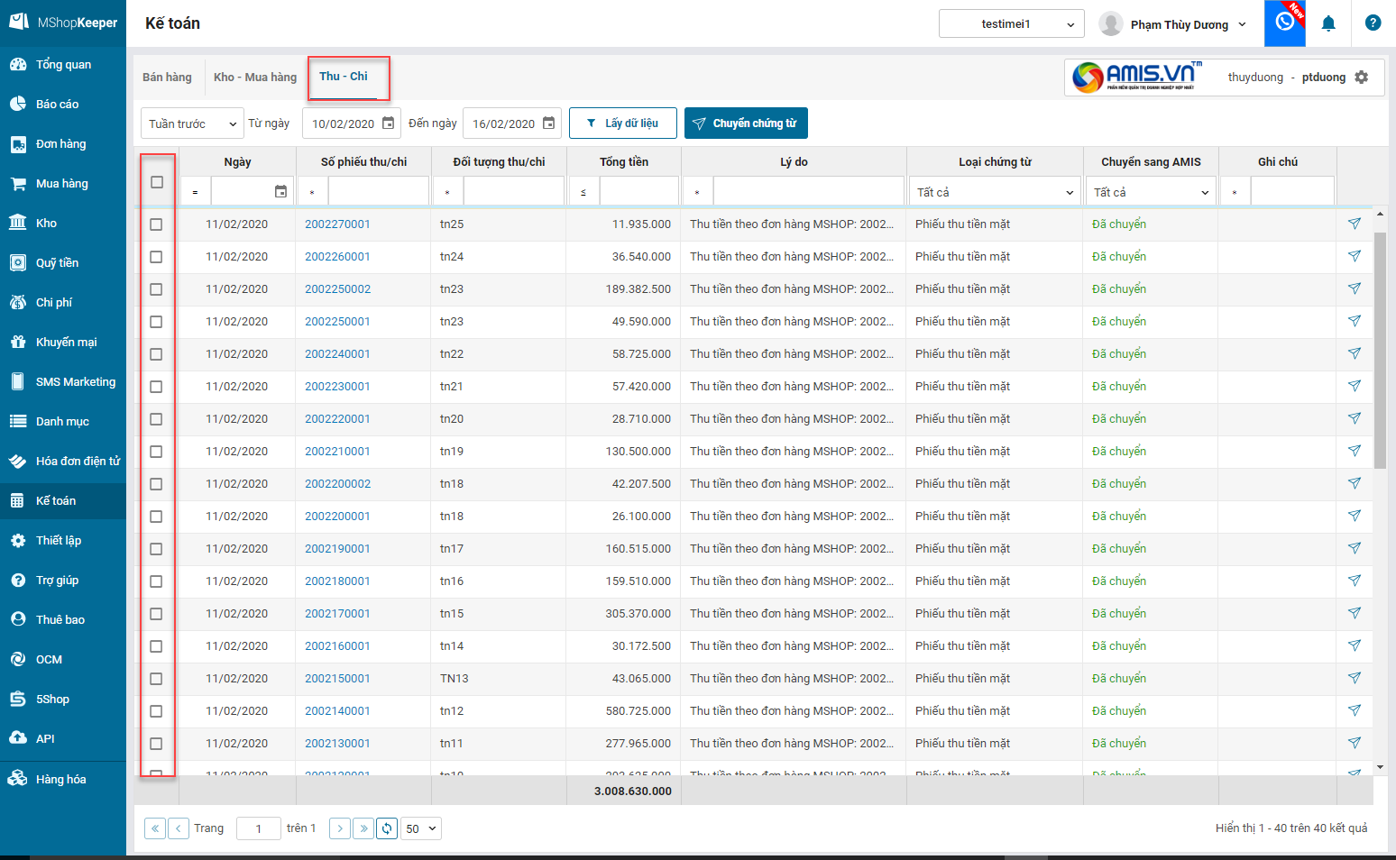1396x860 pixels.
Task: Click send icon for voucher 2002270001
Action: coord(1354,224)
